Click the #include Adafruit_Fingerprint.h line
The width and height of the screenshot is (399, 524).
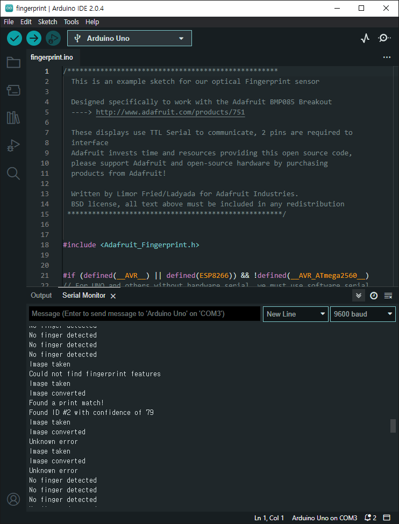131,245
